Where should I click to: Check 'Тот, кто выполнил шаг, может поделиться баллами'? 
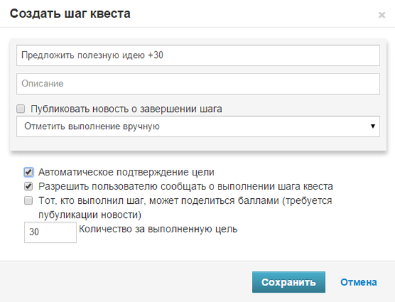tap(28, 201)
